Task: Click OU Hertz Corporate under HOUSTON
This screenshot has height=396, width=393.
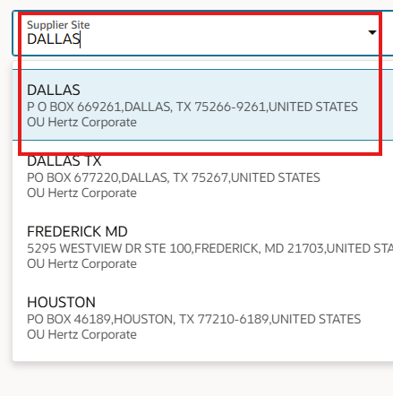Action: (81, 334)
